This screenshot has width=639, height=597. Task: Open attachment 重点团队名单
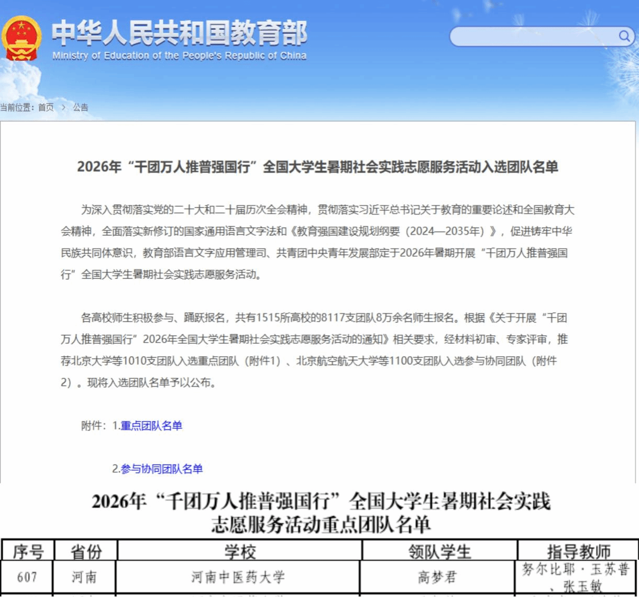coord(151,425)
